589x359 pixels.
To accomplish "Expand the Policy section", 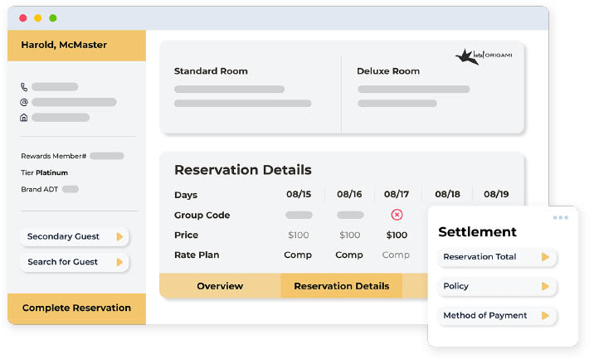I will click(x=496, y=286).
